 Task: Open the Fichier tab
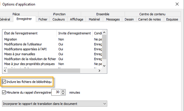43,19
